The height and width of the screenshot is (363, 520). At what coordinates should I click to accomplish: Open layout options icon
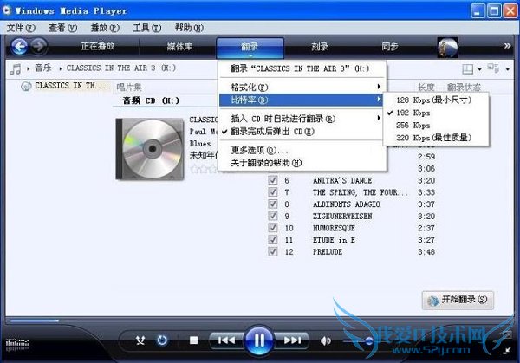point(468,69)
